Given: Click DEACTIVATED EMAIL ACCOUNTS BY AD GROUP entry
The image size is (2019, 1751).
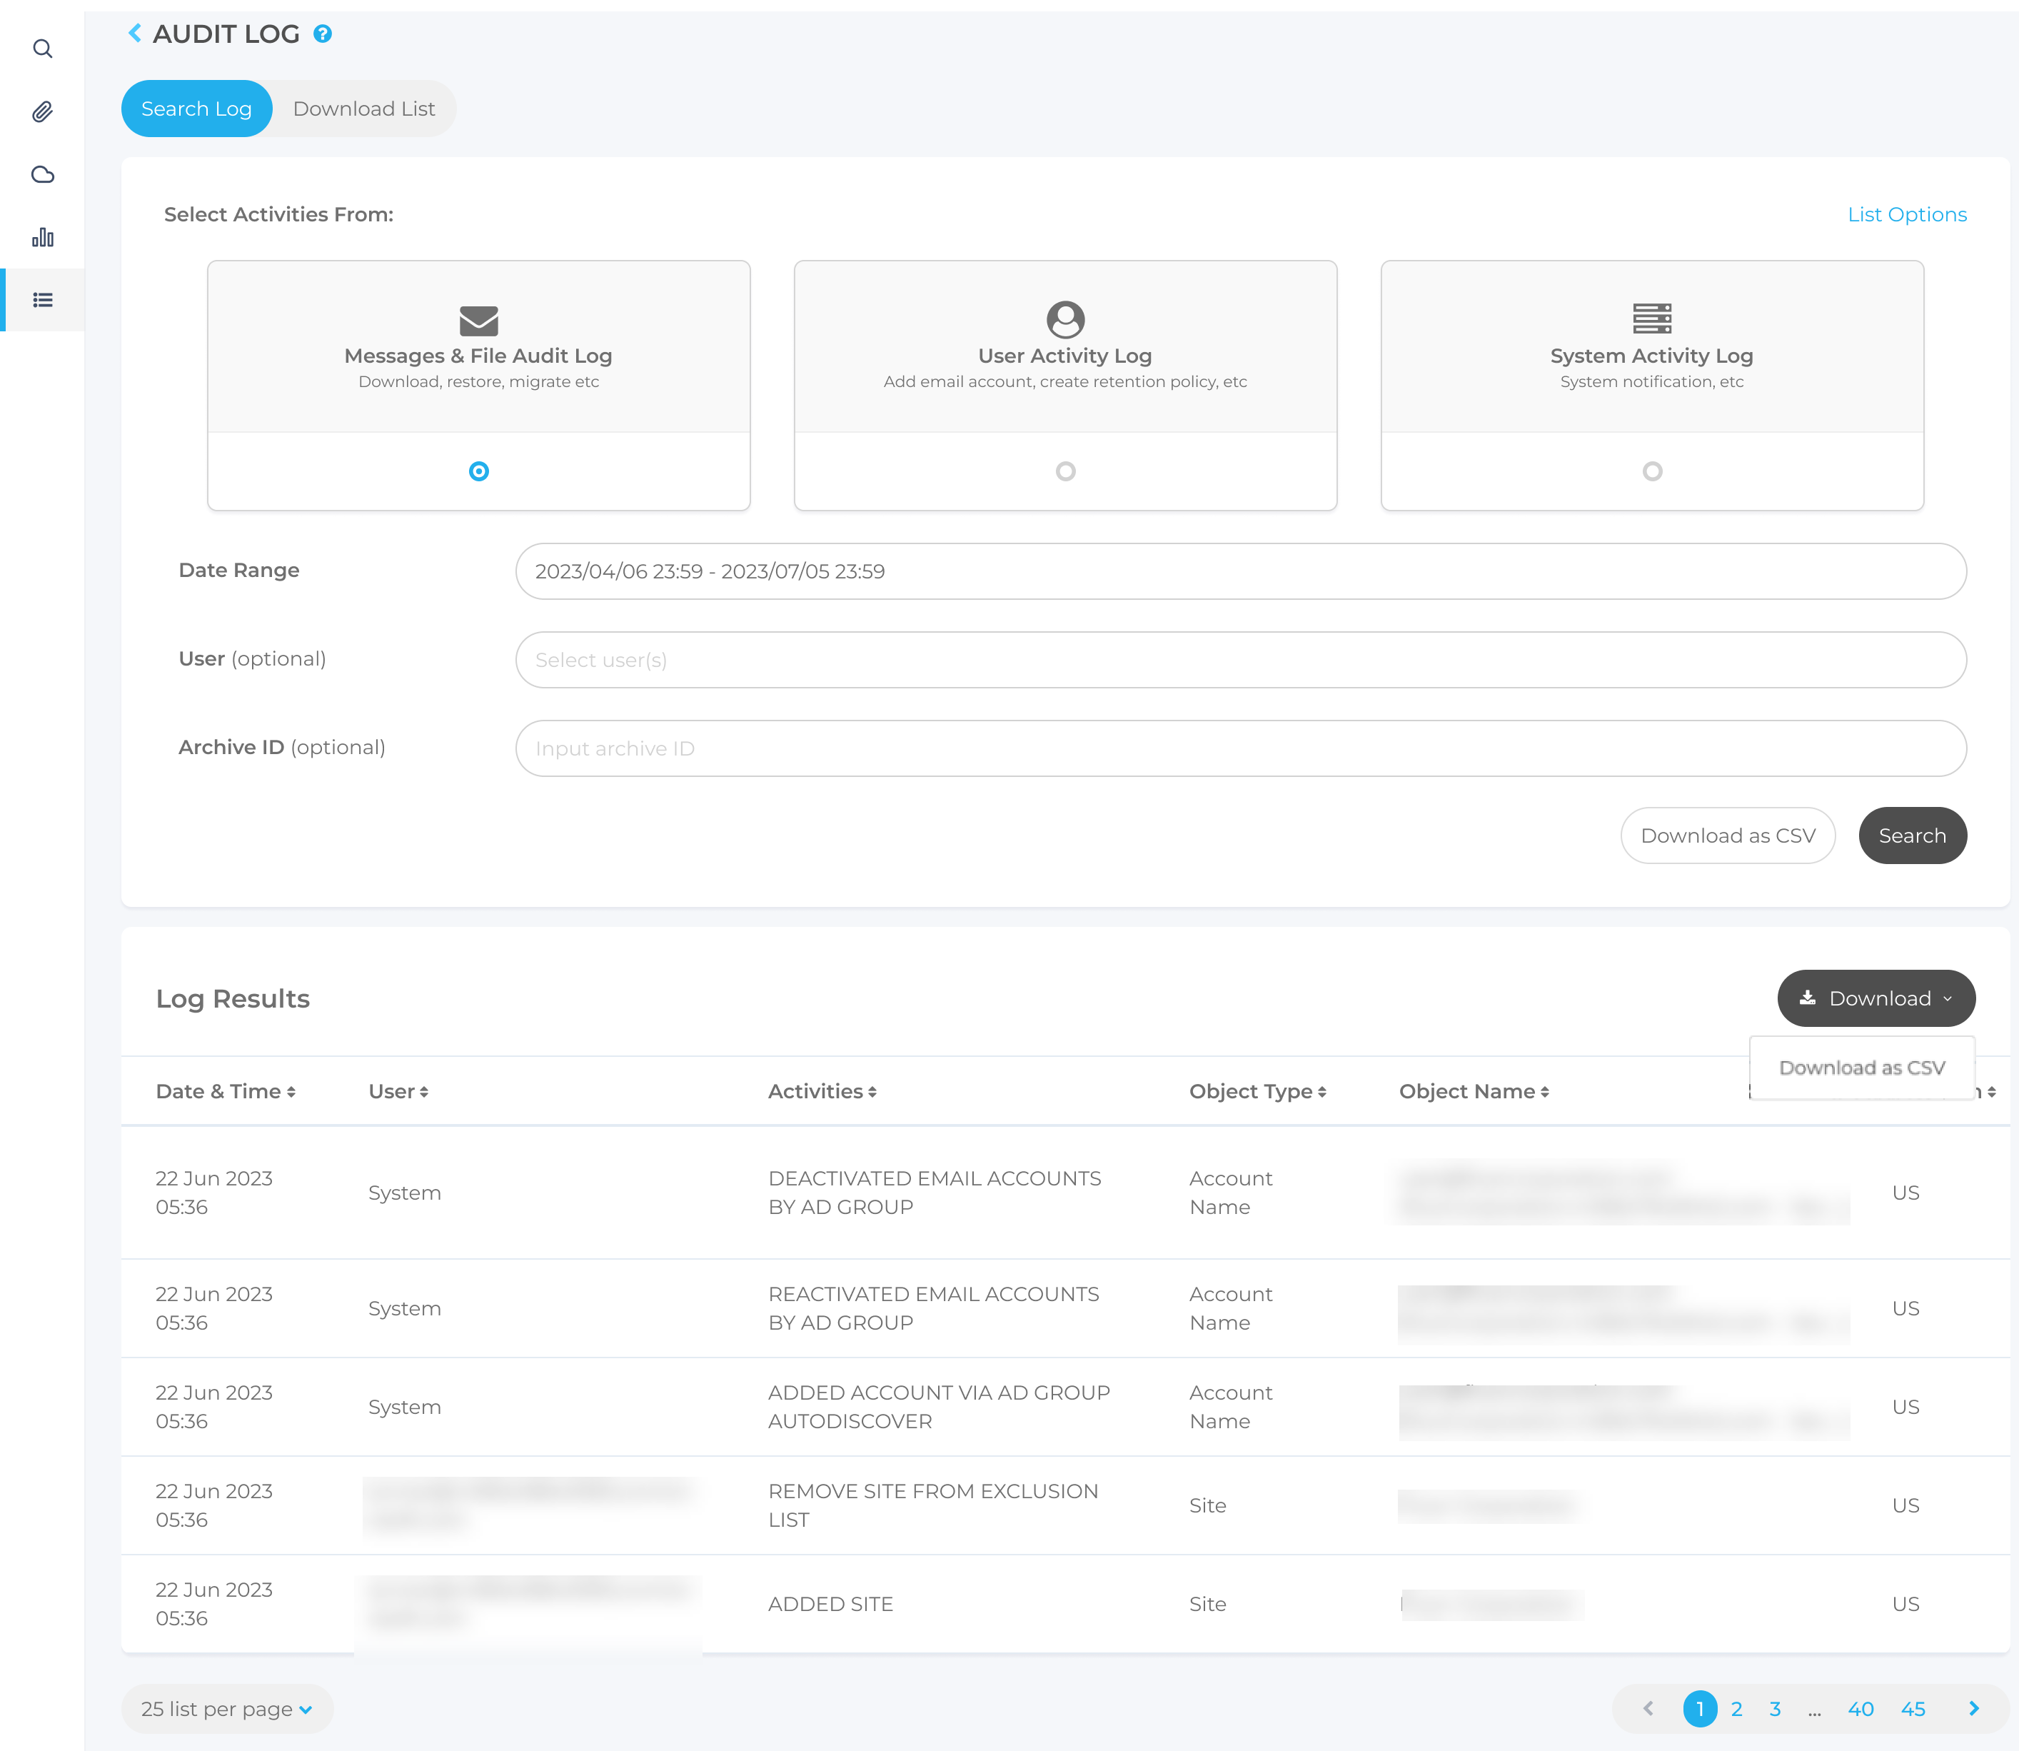Looking at the screenshot, I should point(935,1192).
